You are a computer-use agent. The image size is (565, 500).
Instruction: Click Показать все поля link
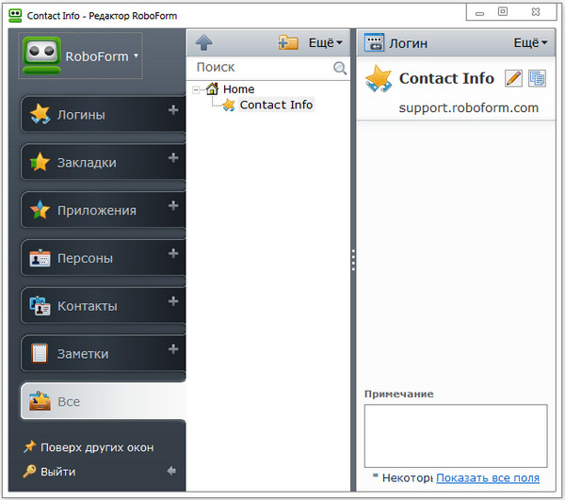pyautogui.click(x=487, y=478)
